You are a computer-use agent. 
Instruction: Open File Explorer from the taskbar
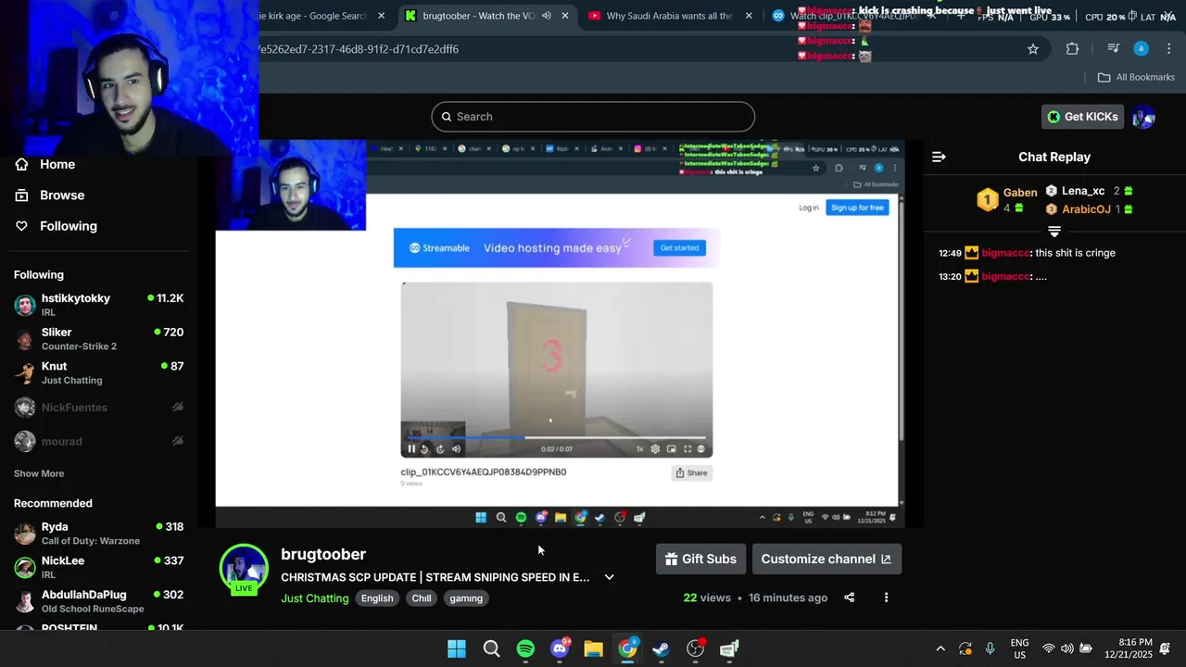coord(594,649)
